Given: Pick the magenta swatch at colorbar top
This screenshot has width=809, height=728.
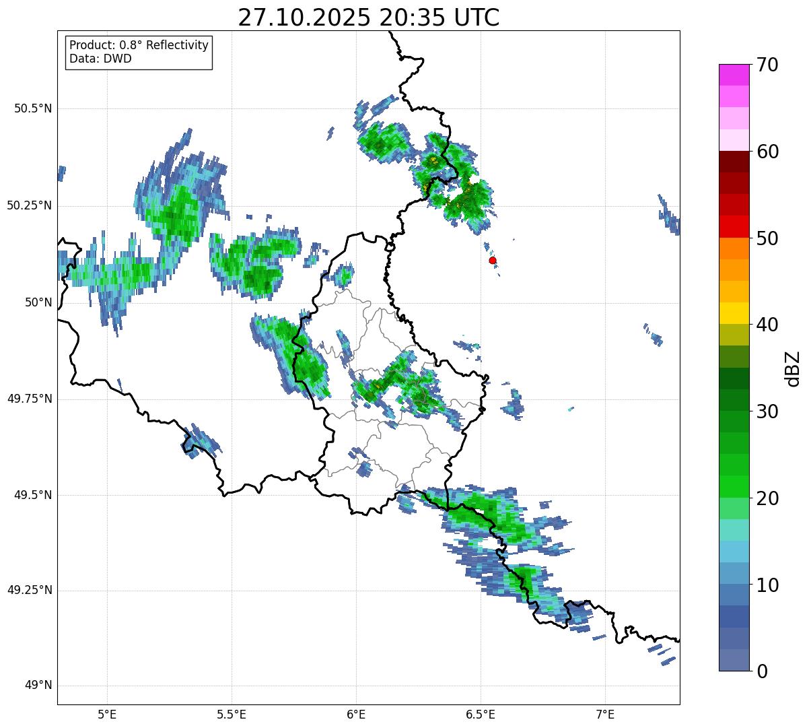Looking at the screenshot, I should [734, 75].
